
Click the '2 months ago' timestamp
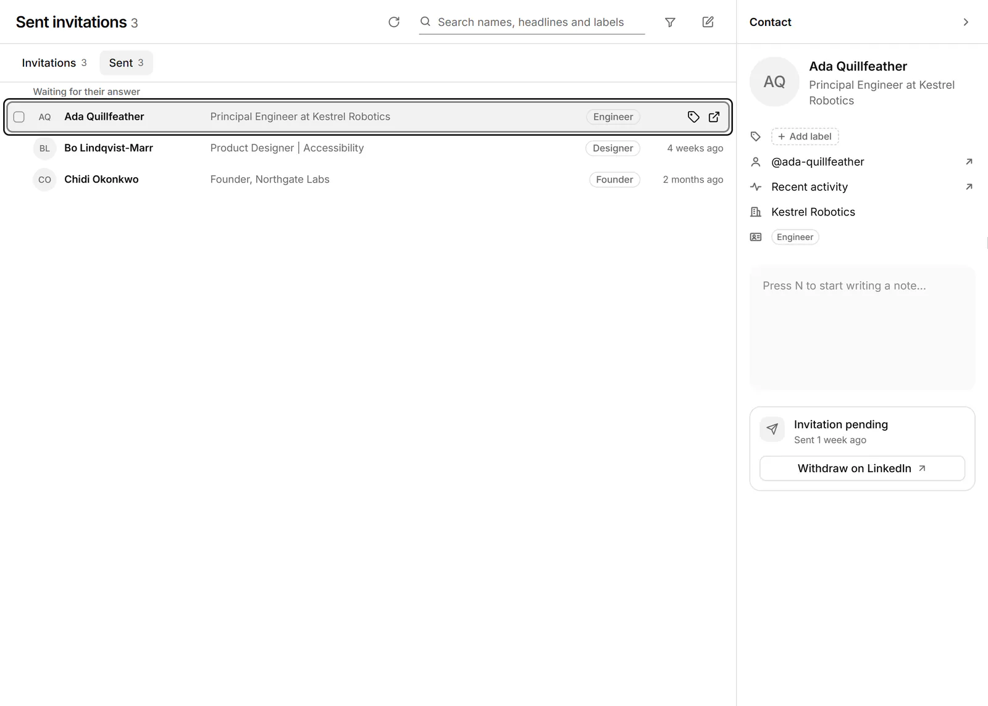pyautogui.click(x=693, y=180)
